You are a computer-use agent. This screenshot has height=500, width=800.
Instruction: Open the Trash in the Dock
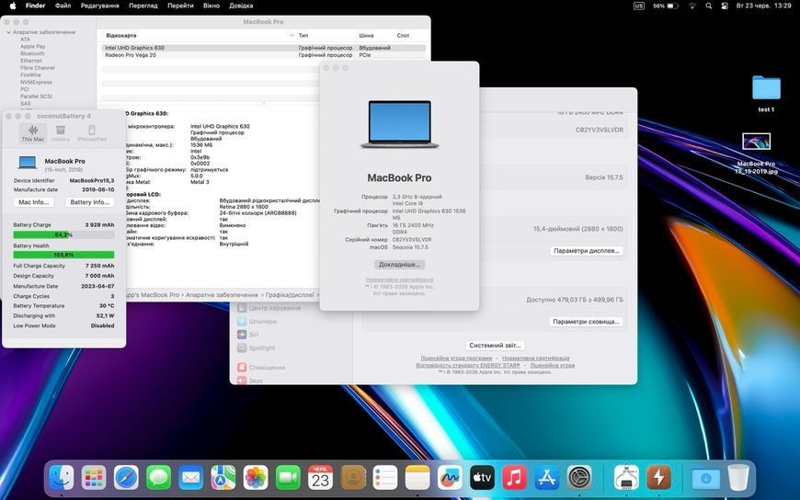pyautogui.click(x=737, y=478)
